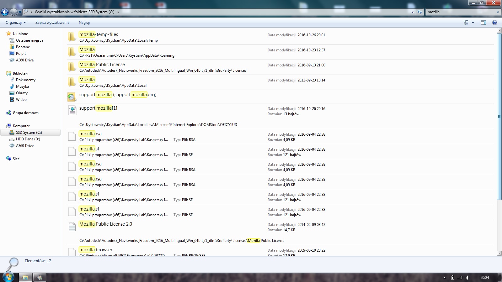Select support.mozilla (support.mozilla.org) history item

point(280,97)
